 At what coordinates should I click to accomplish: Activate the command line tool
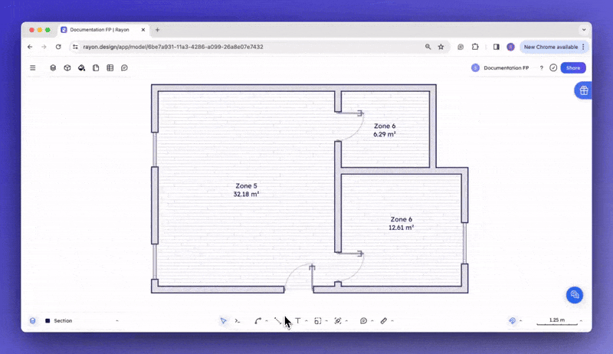click(x=238, y=321)
